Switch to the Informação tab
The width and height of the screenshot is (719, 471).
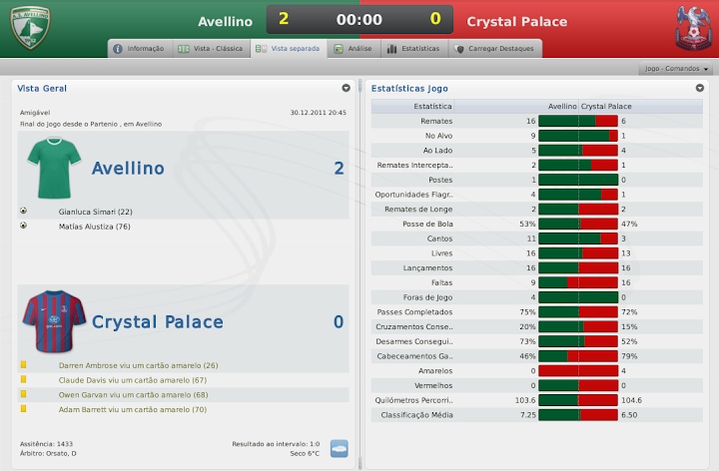click(x=139, y=48)
